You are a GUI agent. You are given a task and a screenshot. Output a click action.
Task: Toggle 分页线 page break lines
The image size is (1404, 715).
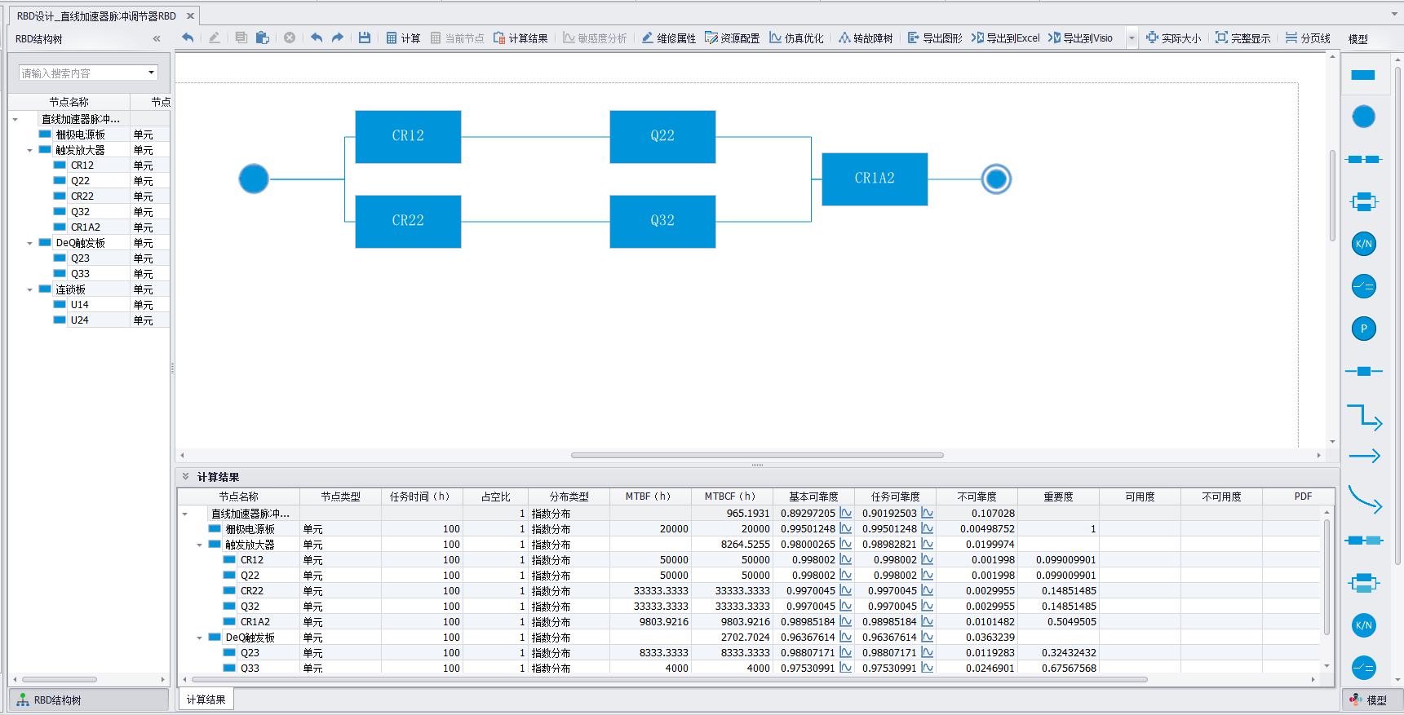pyautogui.click(x=1308, y=38)
